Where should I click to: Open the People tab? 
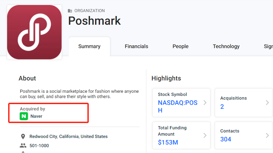coord(180,46)
